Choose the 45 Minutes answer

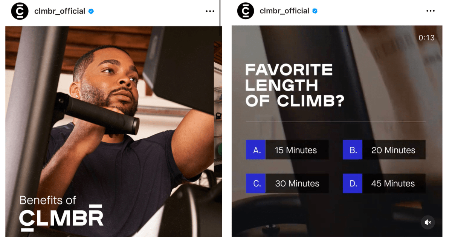(394, 183)
